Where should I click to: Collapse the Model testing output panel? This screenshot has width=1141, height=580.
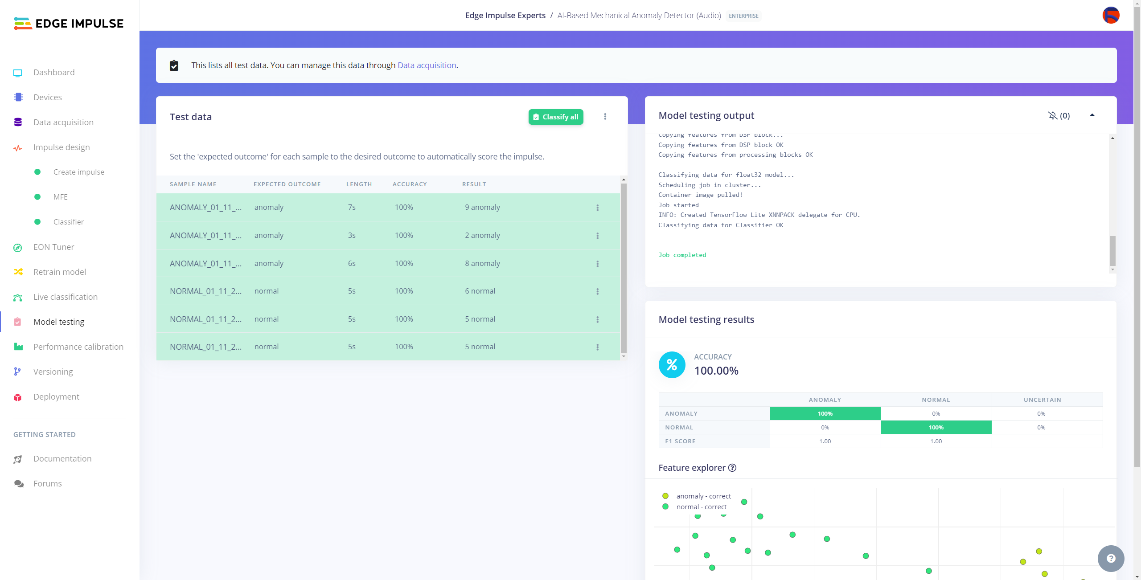point(1092,115)
